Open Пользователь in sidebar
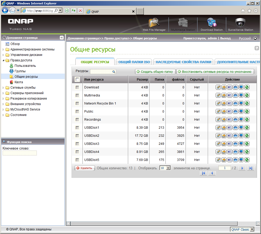 pyautogui.click(x=25, y=66)
